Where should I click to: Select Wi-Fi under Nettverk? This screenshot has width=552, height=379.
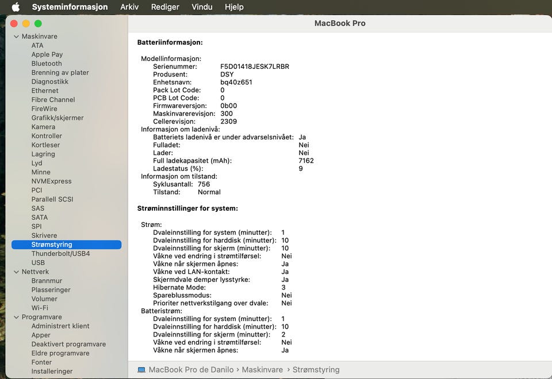coord(40,308)
